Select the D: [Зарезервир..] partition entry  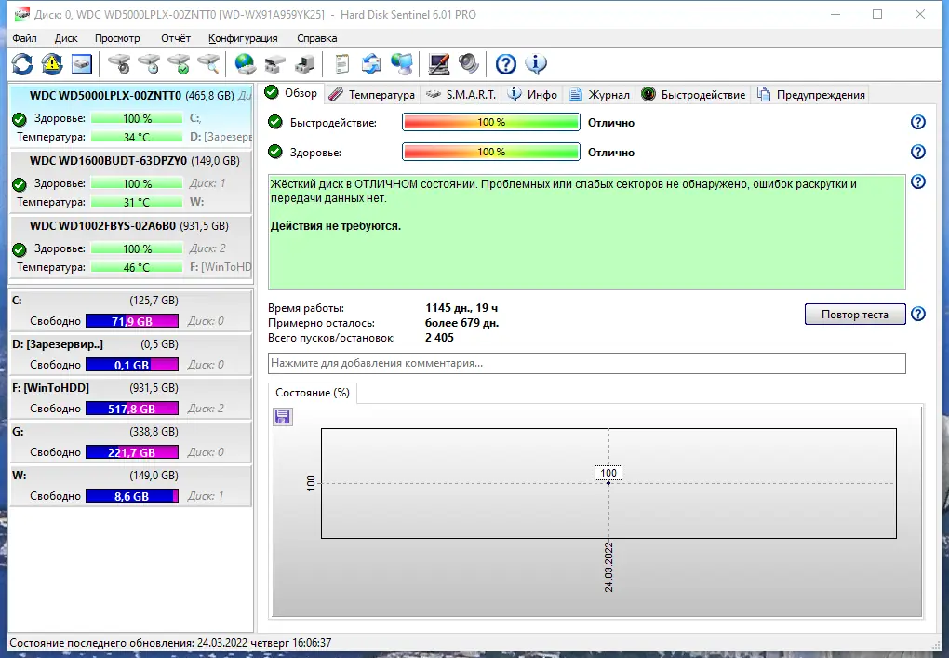[131, 355]
